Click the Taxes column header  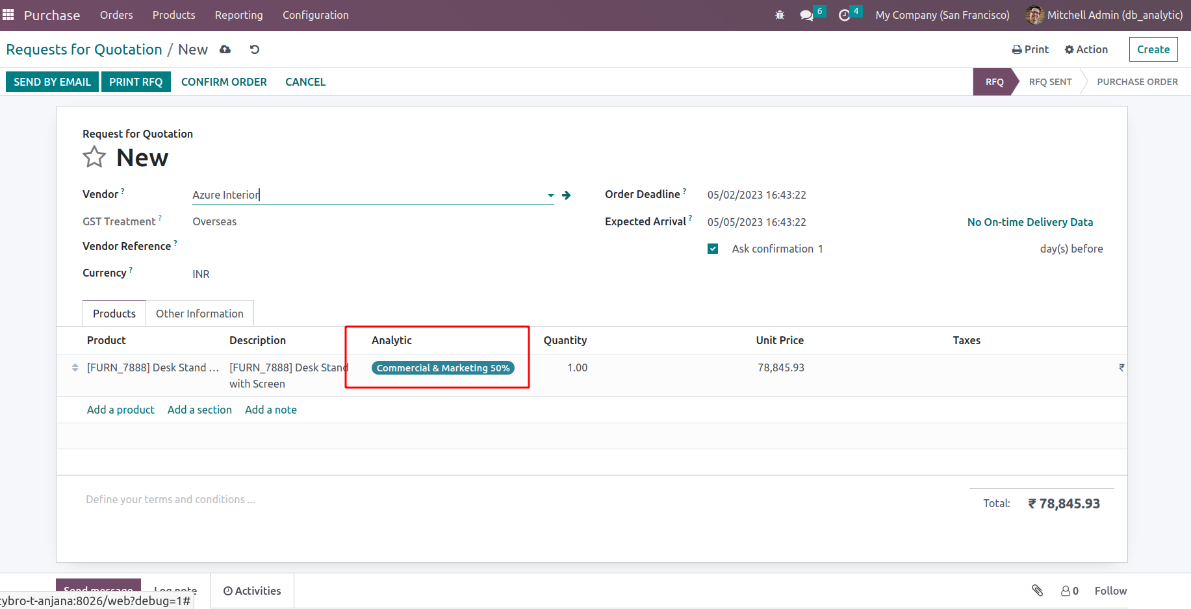tap(966, 340)
